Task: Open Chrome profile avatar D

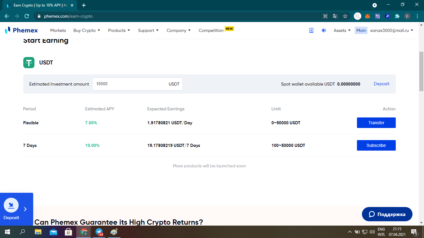Action: (x=407, y=16)
